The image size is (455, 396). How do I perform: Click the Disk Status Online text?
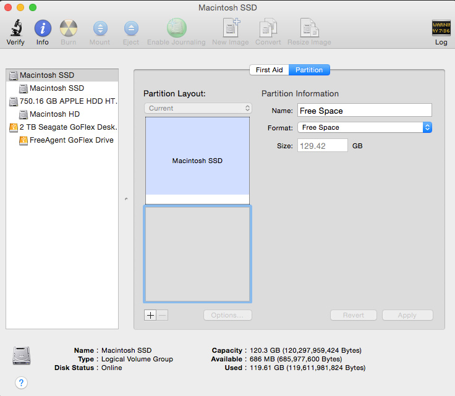pyautogui.click(x=112, y=368)
